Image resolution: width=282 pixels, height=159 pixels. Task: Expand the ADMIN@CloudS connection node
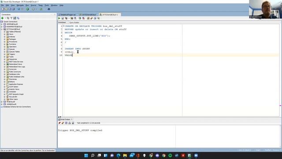point(2,24)
